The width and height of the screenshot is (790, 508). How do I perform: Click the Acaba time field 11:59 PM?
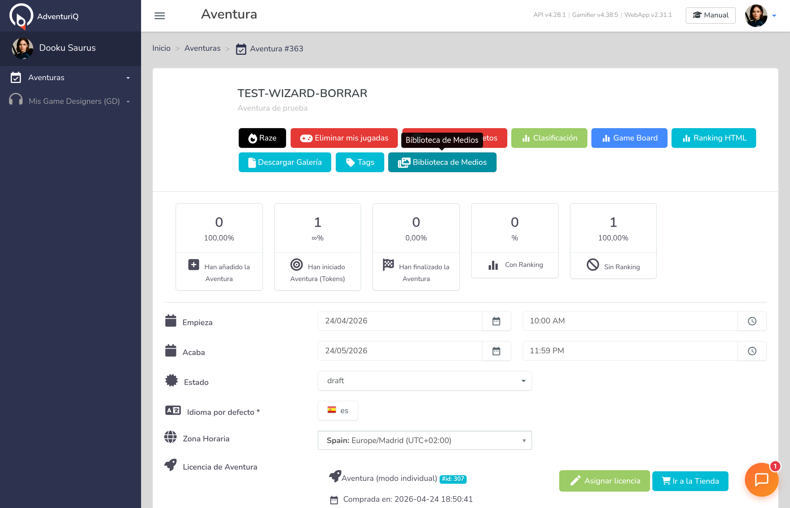630,351
